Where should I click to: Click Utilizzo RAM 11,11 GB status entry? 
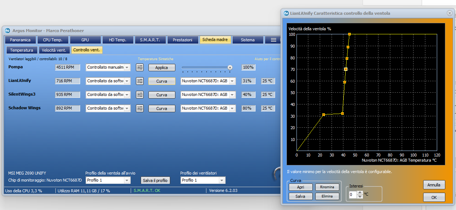coord(84,191)
